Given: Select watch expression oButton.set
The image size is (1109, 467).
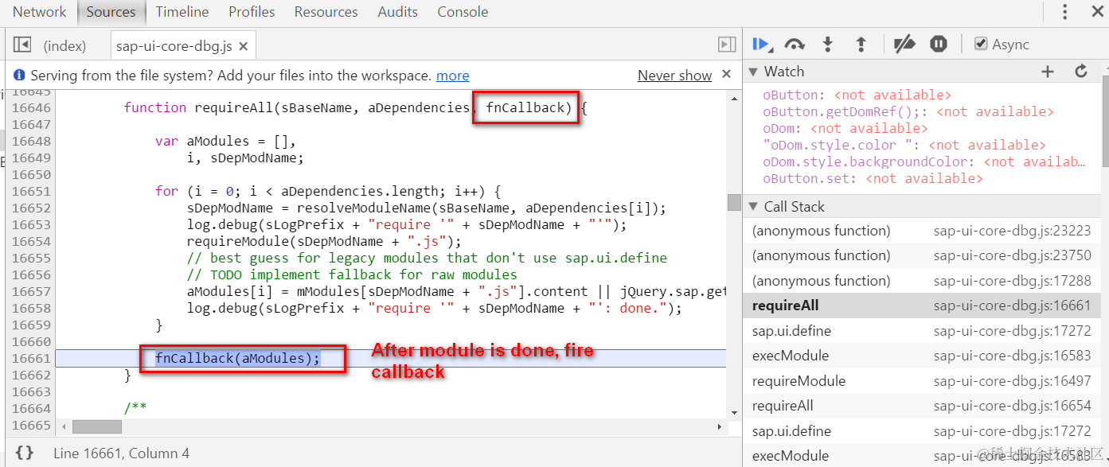Looking at the screenshot, I should click(x=873, y=179).
